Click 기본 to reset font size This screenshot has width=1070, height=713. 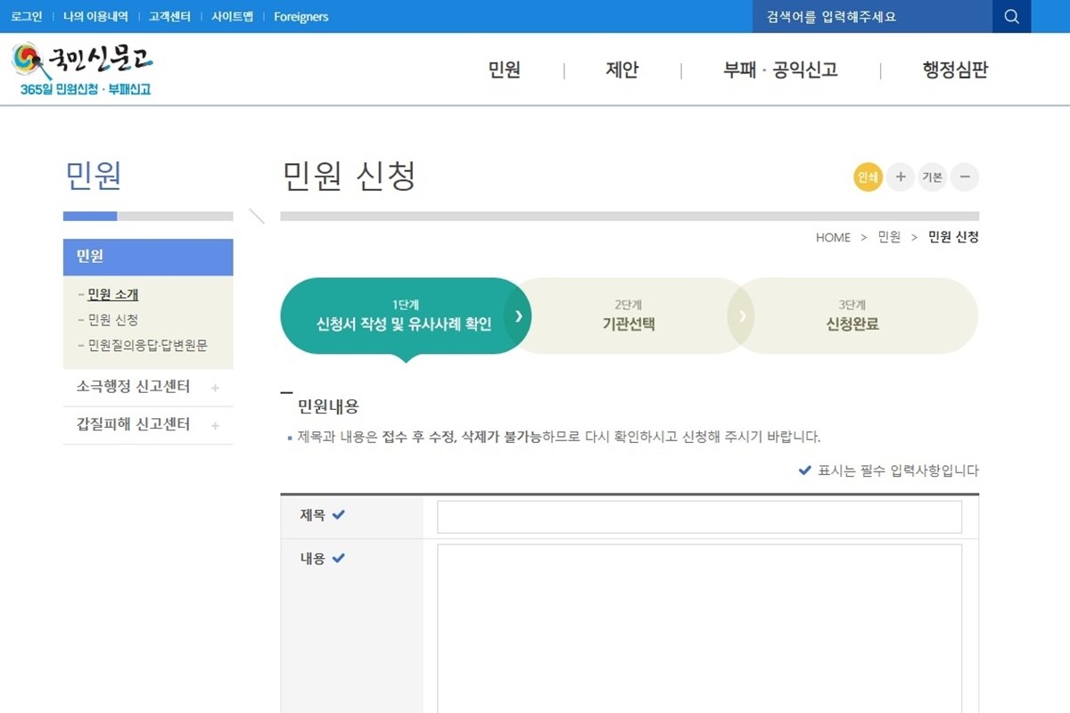pyautogui.click(x=933, y=177)
